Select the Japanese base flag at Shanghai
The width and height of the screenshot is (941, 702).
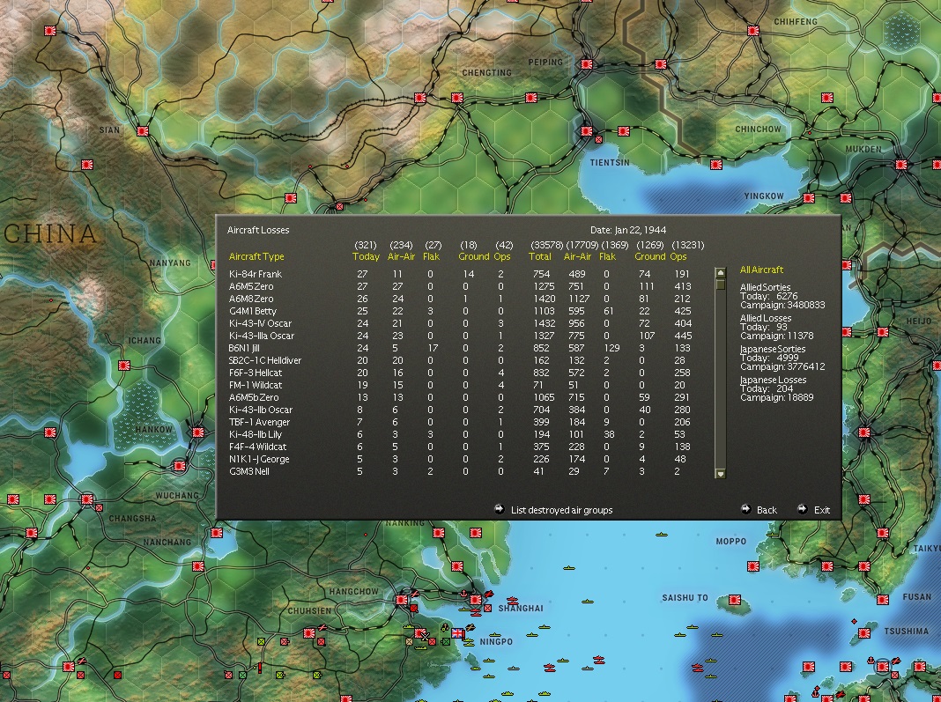coord(475,600)
